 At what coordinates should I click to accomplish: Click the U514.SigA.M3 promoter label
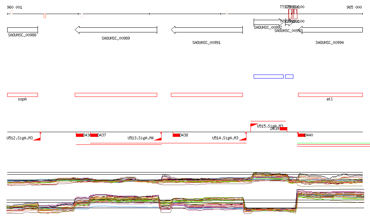[x=225, y=138]
